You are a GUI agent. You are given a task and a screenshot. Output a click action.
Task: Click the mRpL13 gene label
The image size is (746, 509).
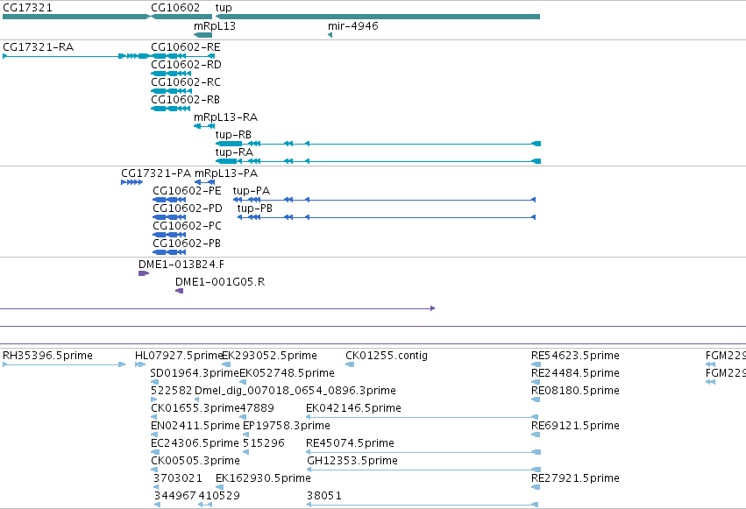215,26
